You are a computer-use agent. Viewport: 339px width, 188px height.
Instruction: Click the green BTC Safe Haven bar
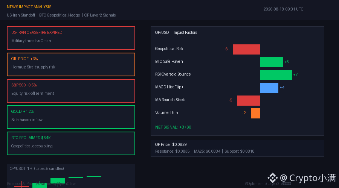point(271,62)
